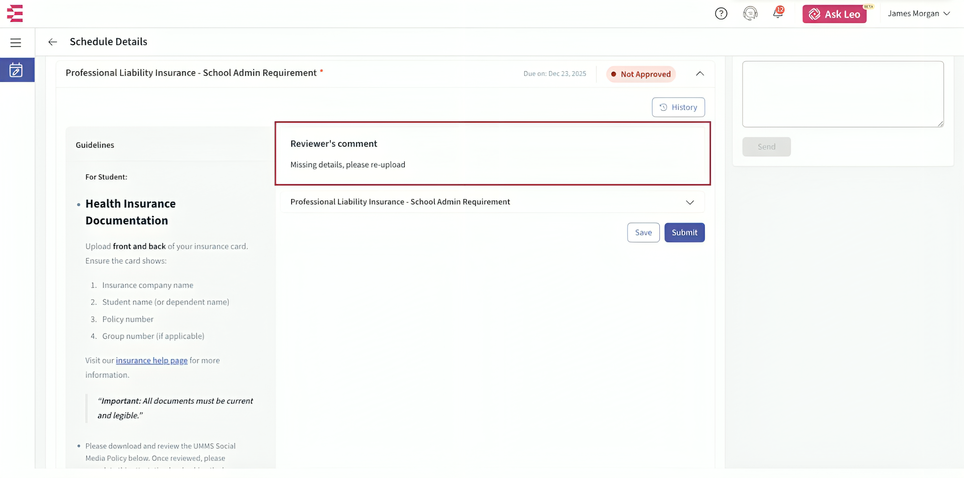
Task: Click the Reviewer's comment box
Action: point(492,154)
